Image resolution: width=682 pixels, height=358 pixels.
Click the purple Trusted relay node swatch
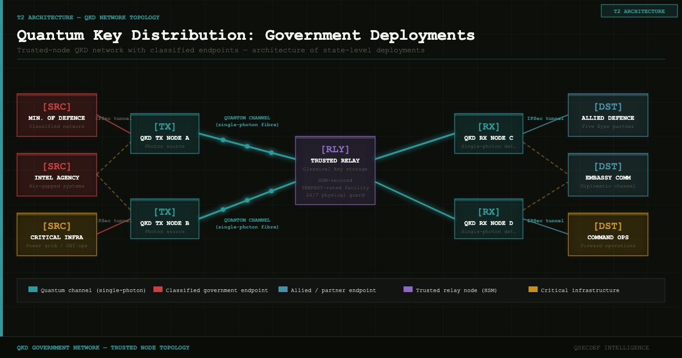[408, 290]
